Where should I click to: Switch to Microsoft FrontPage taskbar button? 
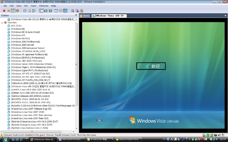pyautogui.click(x=71, y=139)
